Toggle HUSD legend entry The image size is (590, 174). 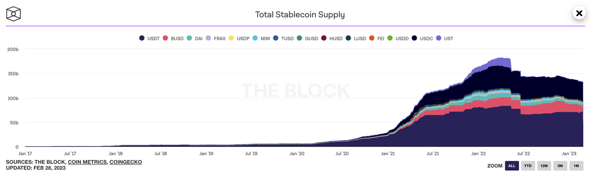click(332, 39)
